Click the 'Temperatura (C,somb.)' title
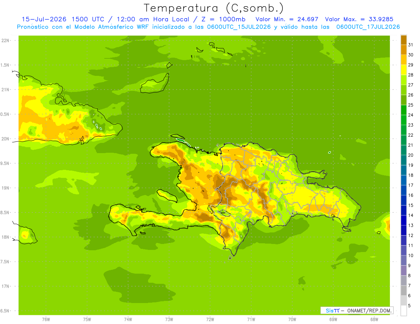This screenshot has height=324, width=420. click(x=214, y=8)
